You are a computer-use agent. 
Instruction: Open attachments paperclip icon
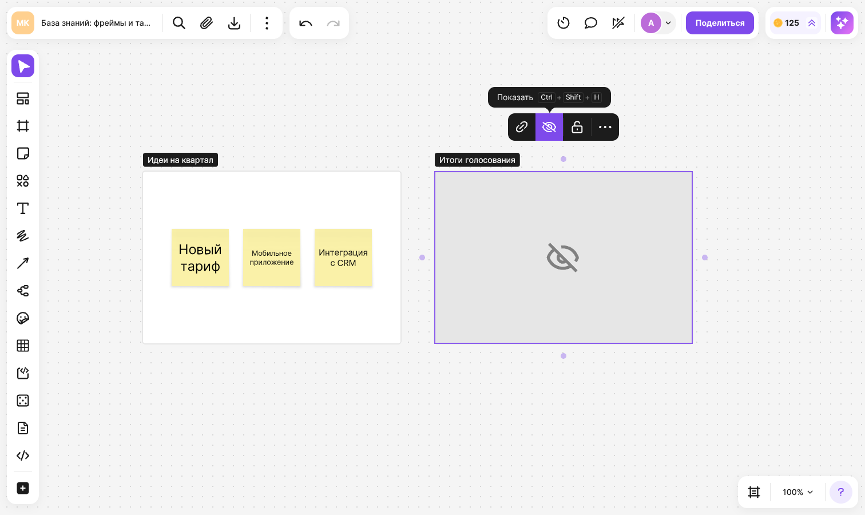pyautogui.click(x=207, y=23)
